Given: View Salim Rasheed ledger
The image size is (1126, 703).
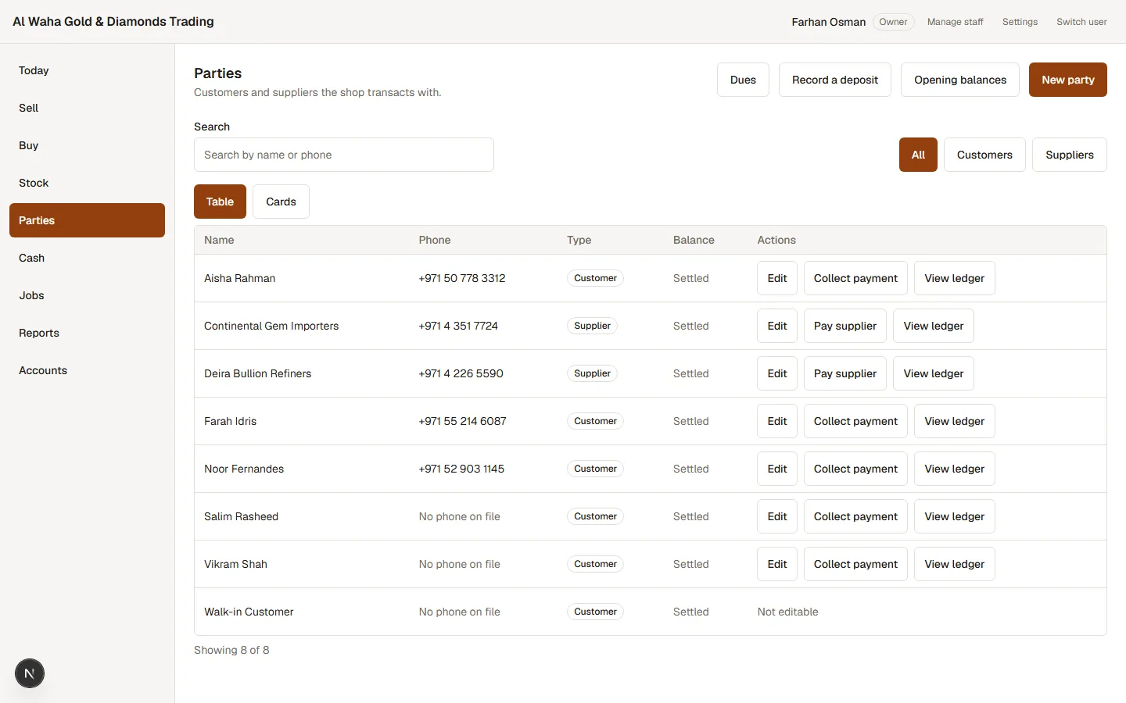Looking at the screenshot, I should 955,516.
